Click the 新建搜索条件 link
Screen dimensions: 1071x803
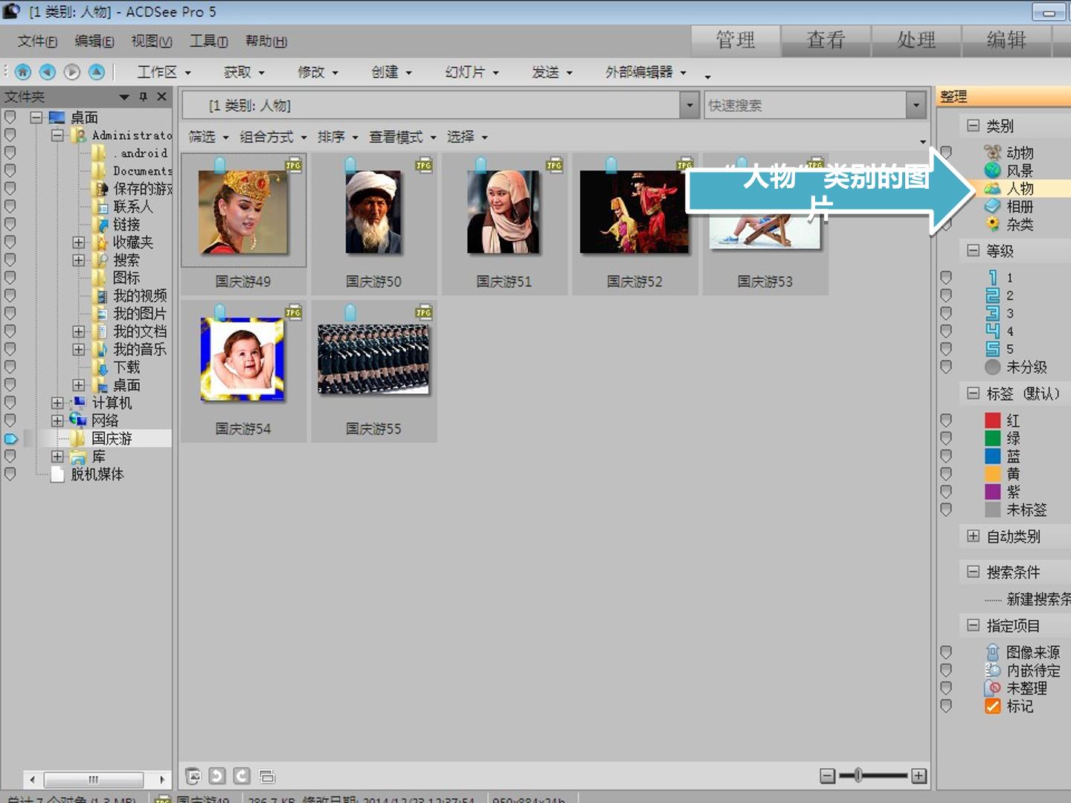1038,599
